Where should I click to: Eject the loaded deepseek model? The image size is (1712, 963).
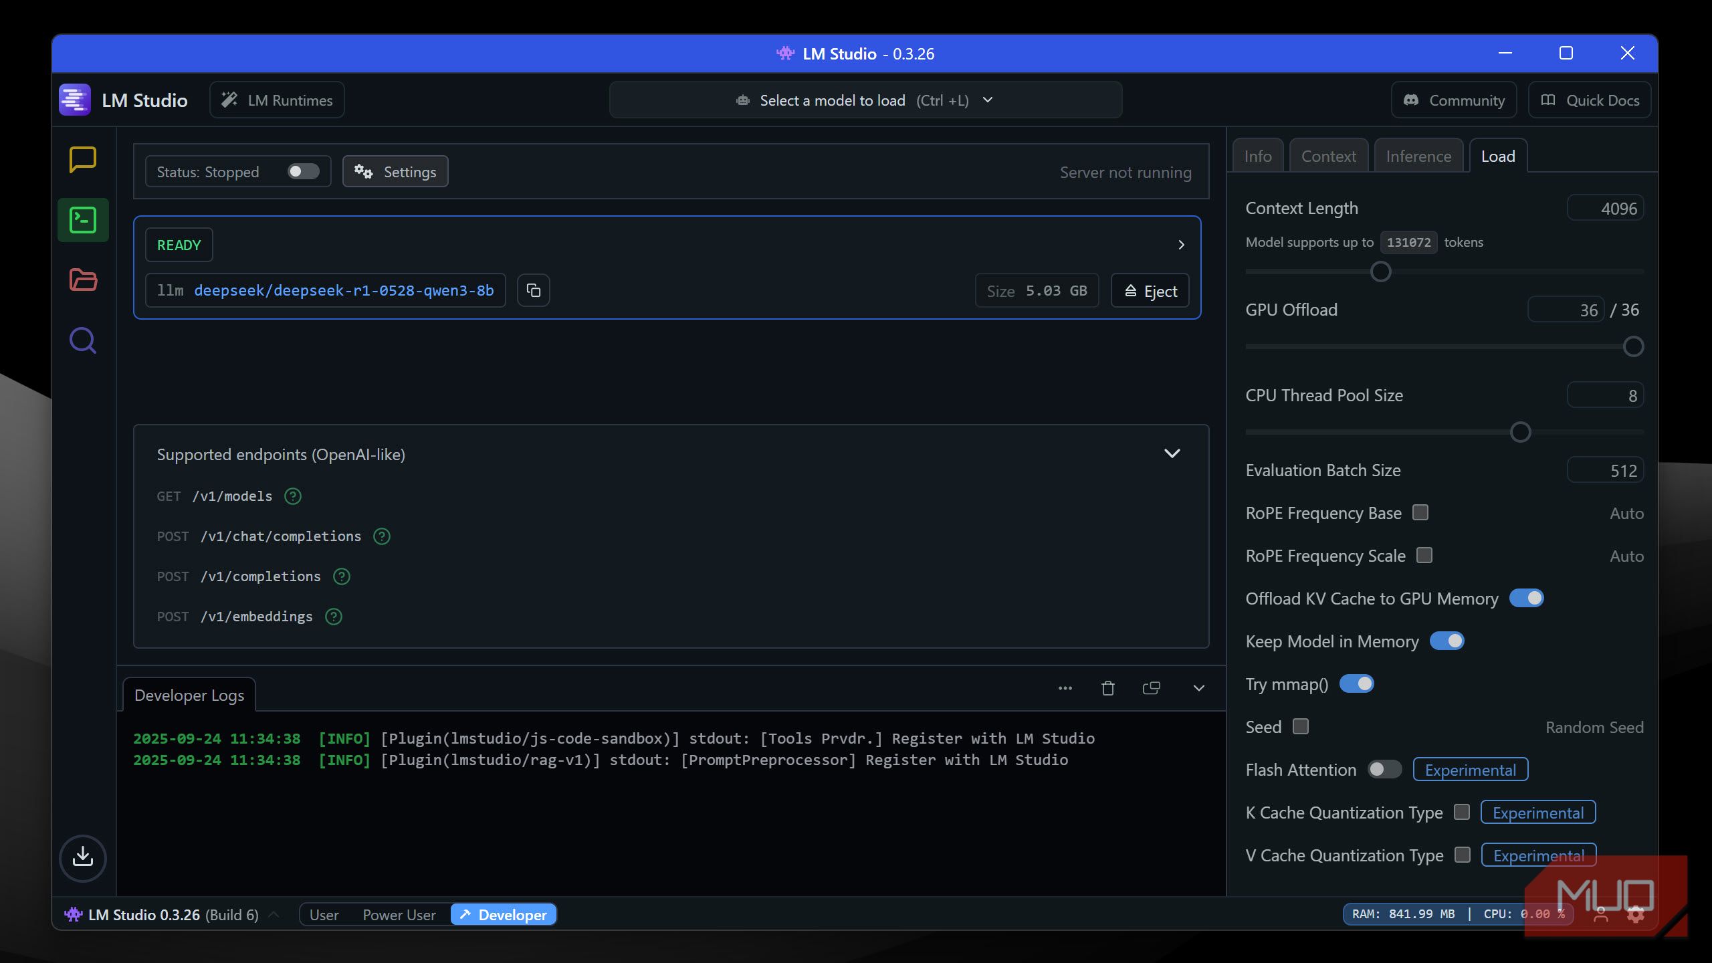[x=1150, y=291]
